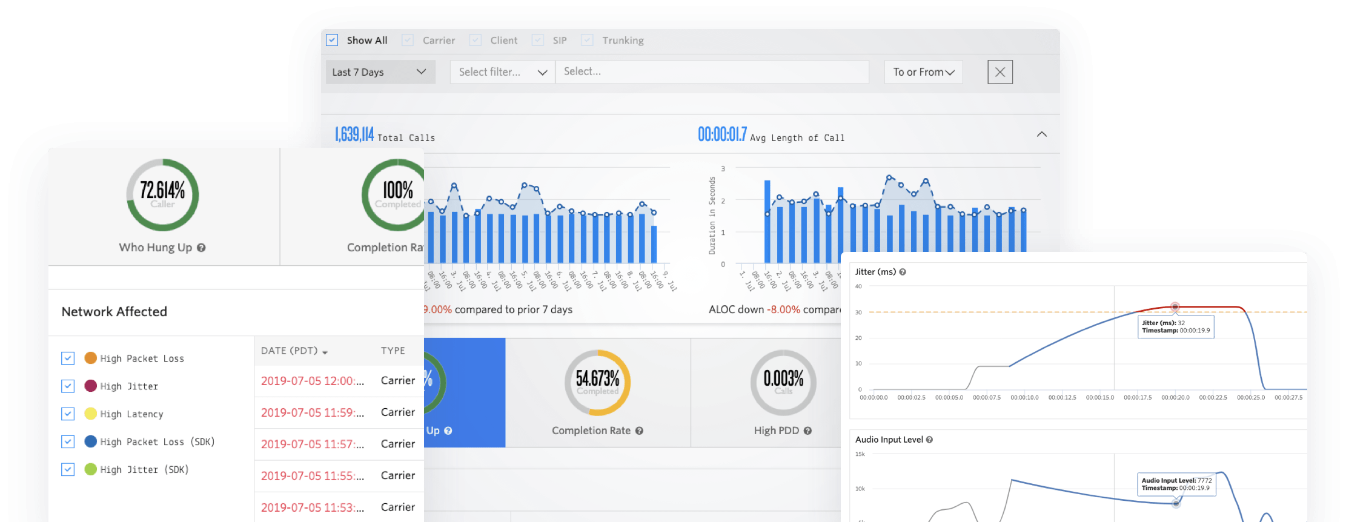Clear filters with the X button
The image size is (1346, 522).
1000,72
